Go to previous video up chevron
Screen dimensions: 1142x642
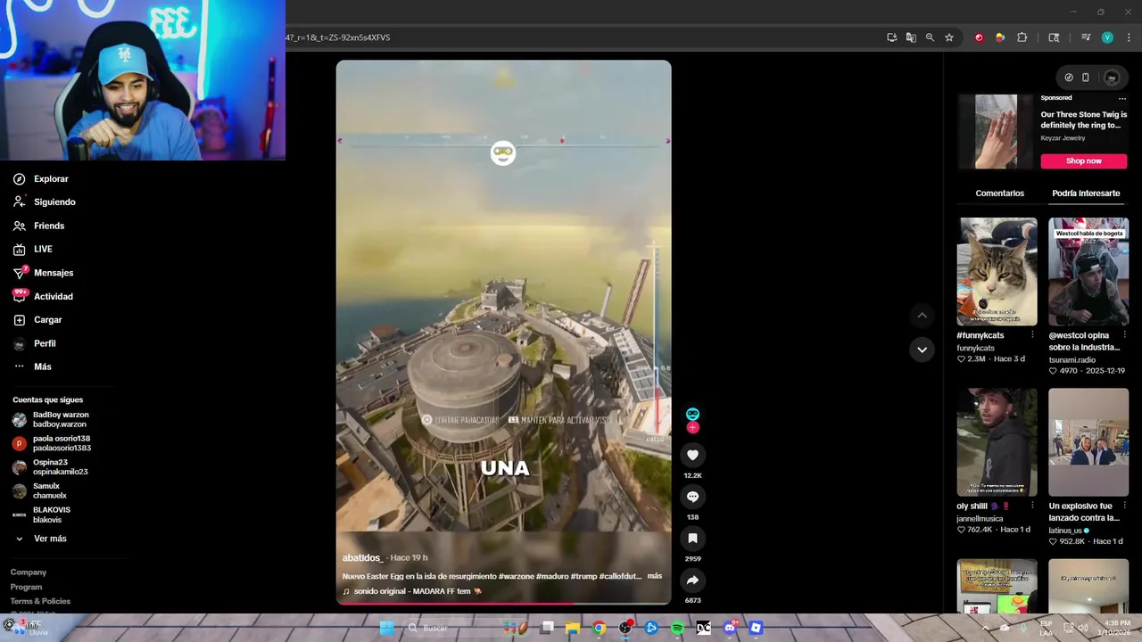pos(922,315)
